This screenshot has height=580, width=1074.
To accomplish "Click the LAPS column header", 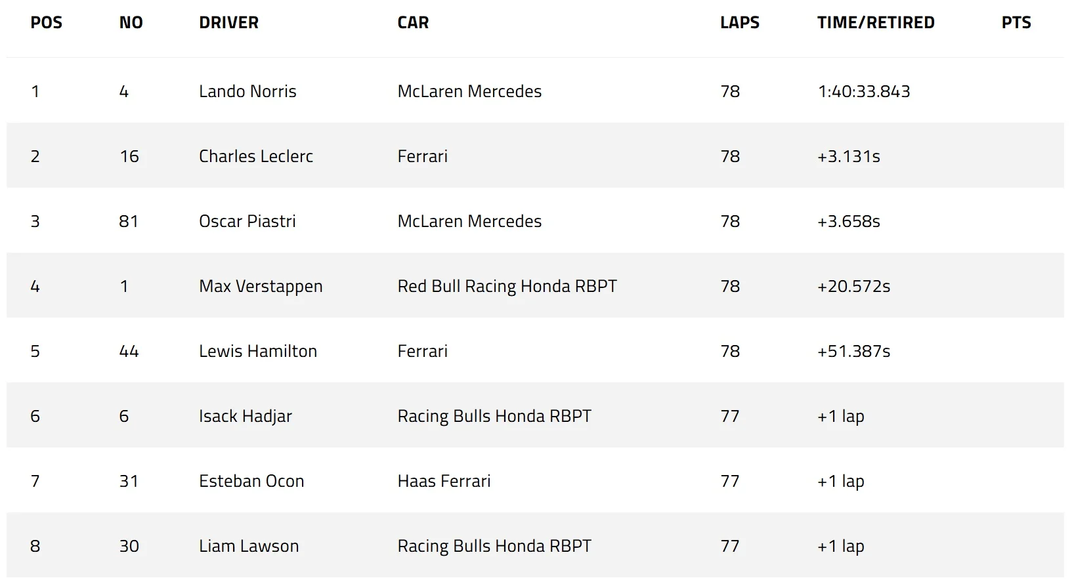I will [739, 23].
